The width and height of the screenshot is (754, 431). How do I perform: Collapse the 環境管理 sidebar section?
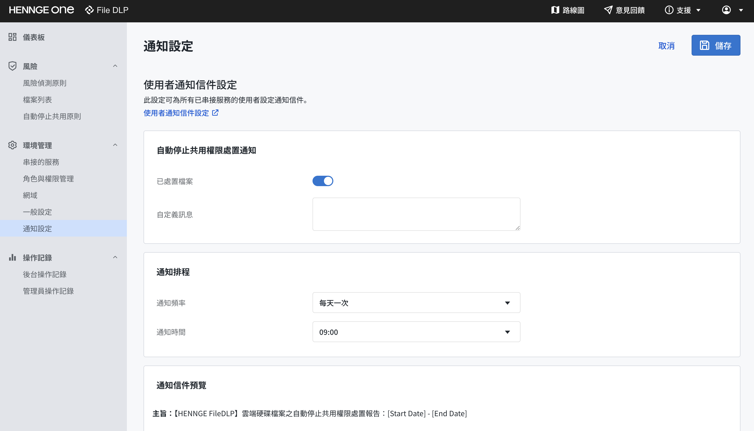pyautogui.click(x=115, y=145)
